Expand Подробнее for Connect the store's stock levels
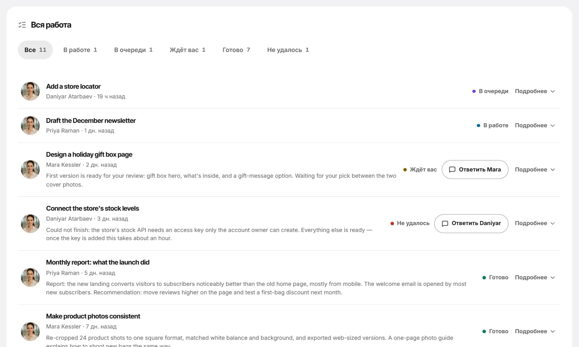 coord(535,223)
